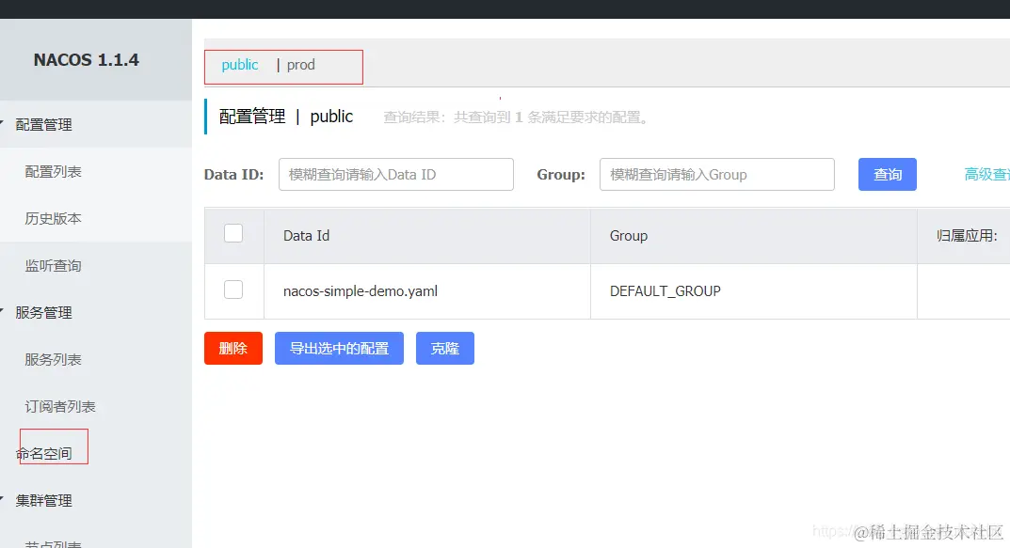Click the Data ID search input field
The width and height of the screenshot is (1010, 548).
[395, 174]
